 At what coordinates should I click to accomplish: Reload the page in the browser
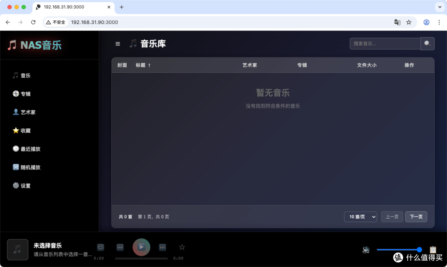pos(33,22)
